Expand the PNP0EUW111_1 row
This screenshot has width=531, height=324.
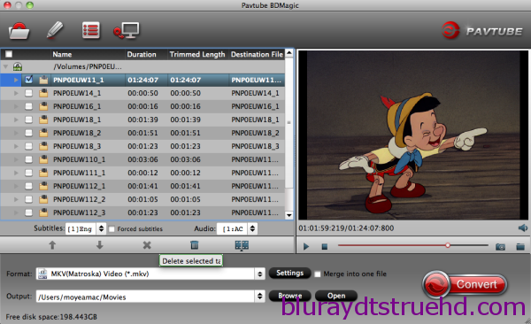16,173
